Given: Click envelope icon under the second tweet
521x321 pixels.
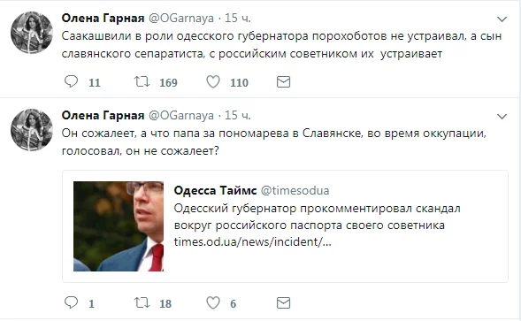Looking at the screenshot, I should (283, 303).
